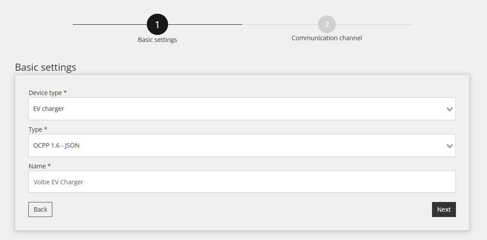Viewport: 487px width, 240px height.
Task: Click the Type * field label
Action: [38, 129]
